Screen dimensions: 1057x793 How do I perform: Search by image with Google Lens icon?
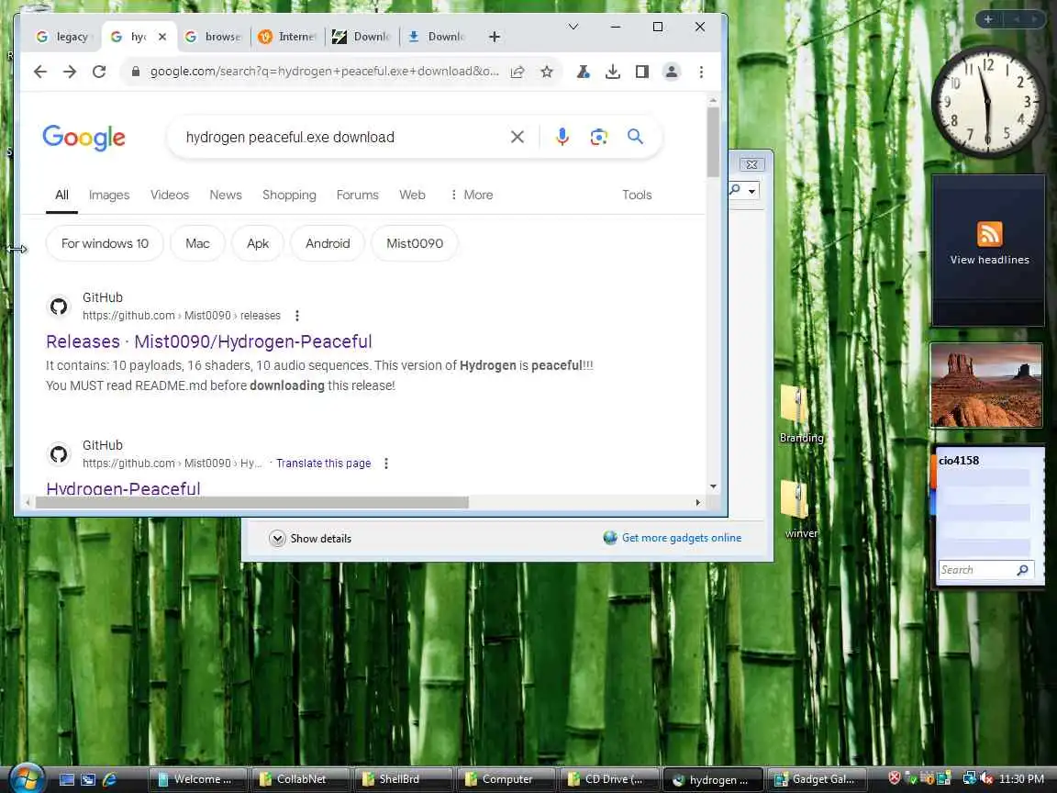click(x=598, y=137)
